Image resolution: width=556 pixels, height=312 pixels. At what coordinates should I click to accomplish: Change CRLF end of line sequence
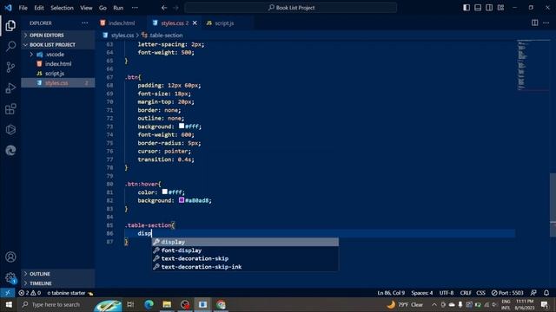tap(466, 293)
